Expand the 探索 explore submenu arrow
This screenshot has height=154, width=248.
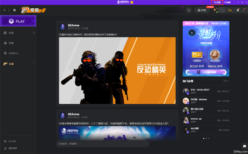click(x=33, y=33)
